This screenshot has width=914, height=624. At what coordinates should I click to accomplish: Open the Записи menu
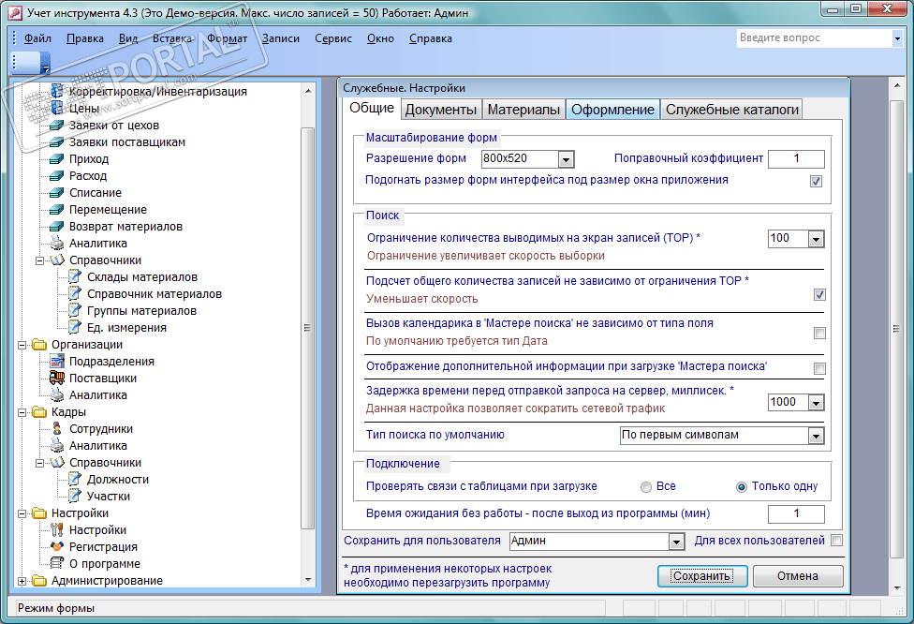coord(281,38)
